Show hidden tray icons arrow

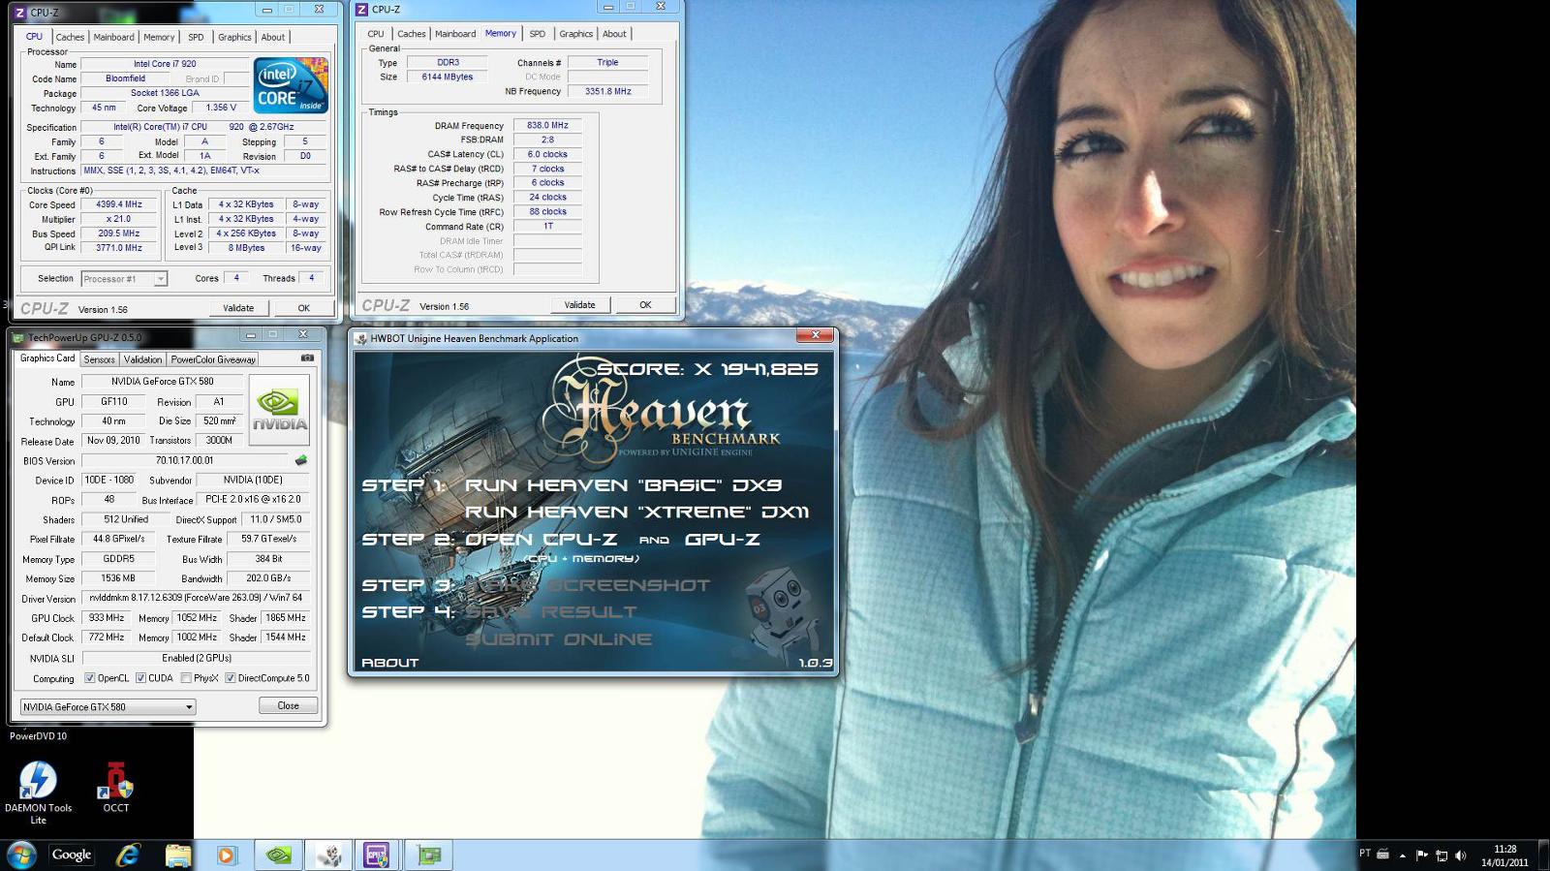click(x=1403, y=855)
